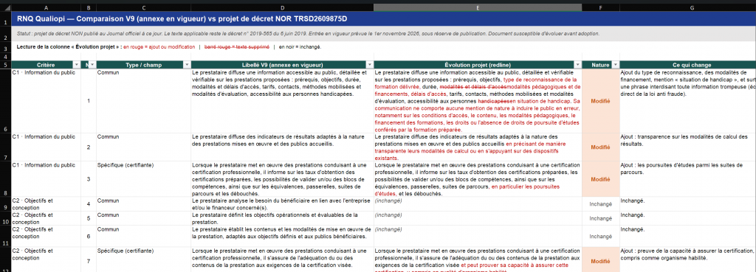Click redline cell mentioning 'type de reconnaissance de la formation délivrée'

point(478,101)
